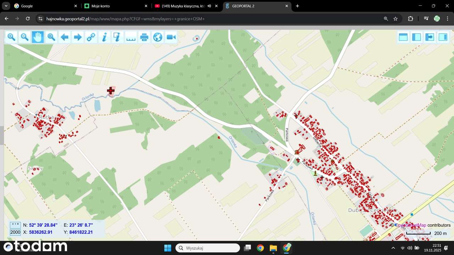
Task: Click the Y coordinate value 8461822.21
Action: coord(81,232)
